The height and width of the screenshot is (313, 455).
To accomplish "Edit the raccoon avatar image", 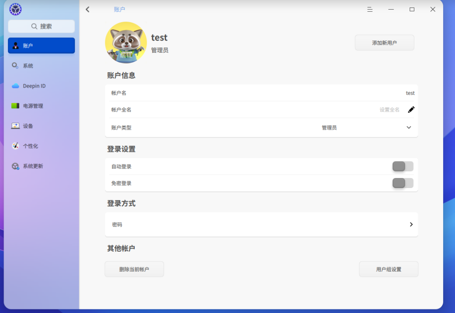I will tap(126, 43).
